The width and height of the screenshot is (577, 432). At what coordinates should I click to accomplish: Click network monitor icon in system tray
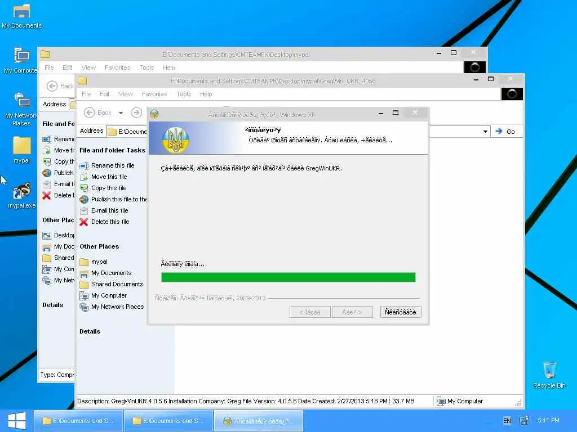click(x=524, y=420)
